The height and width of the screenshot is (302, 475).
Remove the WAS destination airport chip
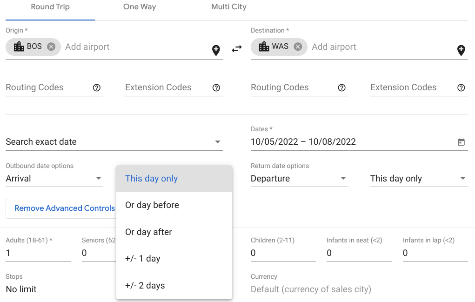[298, 47]
